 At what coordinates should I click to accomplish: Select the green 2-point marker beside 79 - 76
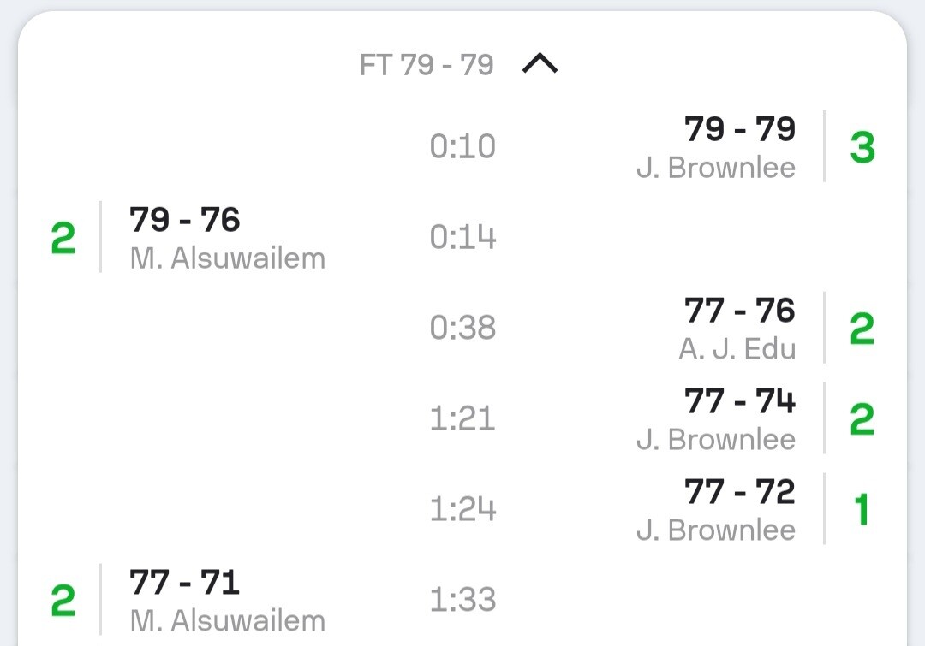tap(63, 238)
